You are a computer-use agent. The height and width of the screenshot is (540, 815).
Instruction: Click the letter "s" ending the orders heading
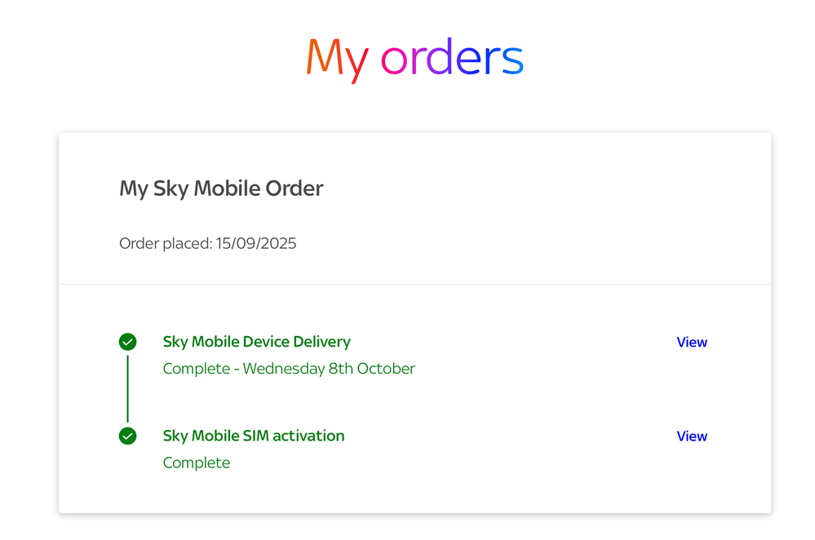click(x=512, y=60)
